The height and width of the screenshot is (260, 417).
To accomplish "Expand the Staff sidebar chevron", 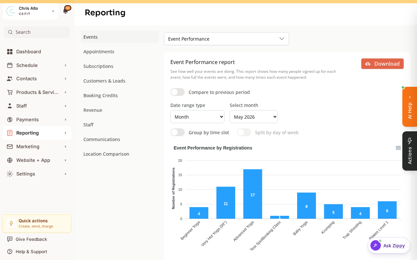I will pos(65,106).
